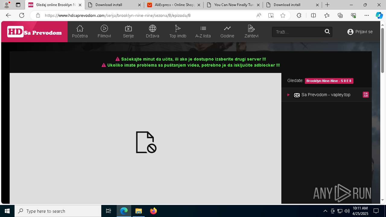The height and width of the screenshot is (217, 386).
Task: Open volume control in system tray
Action: click(x=347, y=211)
